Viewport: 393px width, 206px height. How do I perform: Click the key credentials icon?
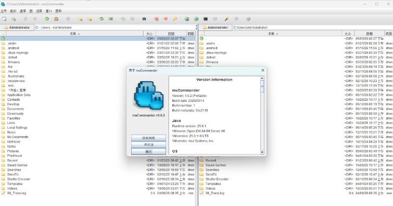[x=175, y=19]
